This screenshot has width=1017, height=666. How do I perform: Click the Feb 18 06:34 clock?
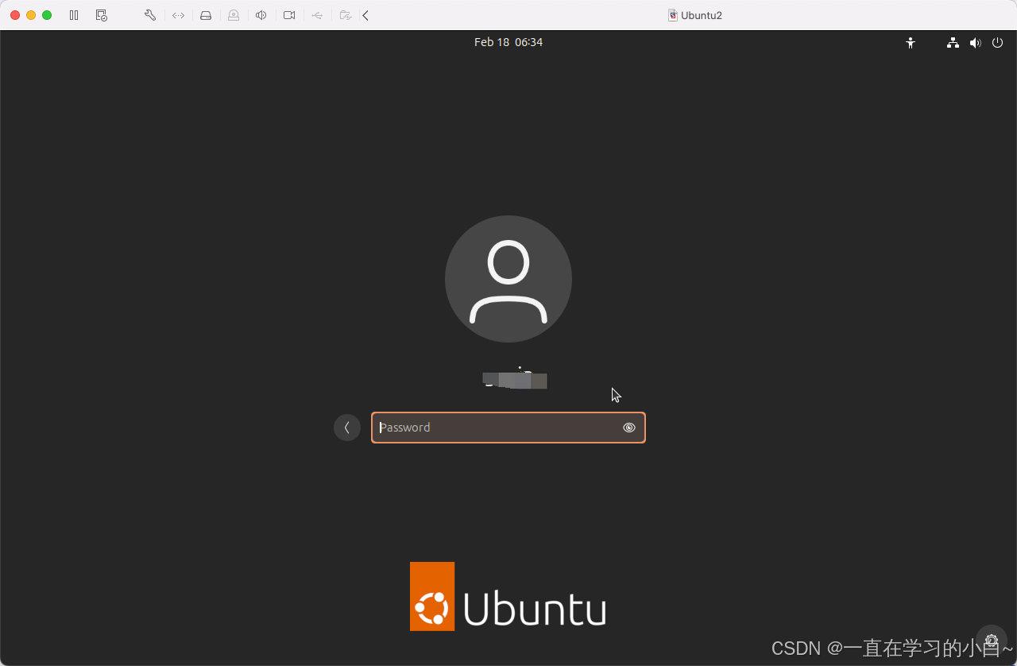click(508, 42)
